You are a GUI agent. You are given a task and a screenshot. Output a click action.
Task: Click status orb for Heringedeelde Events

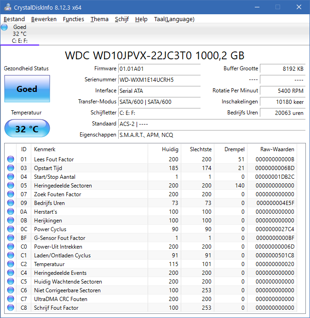point(11,273)
